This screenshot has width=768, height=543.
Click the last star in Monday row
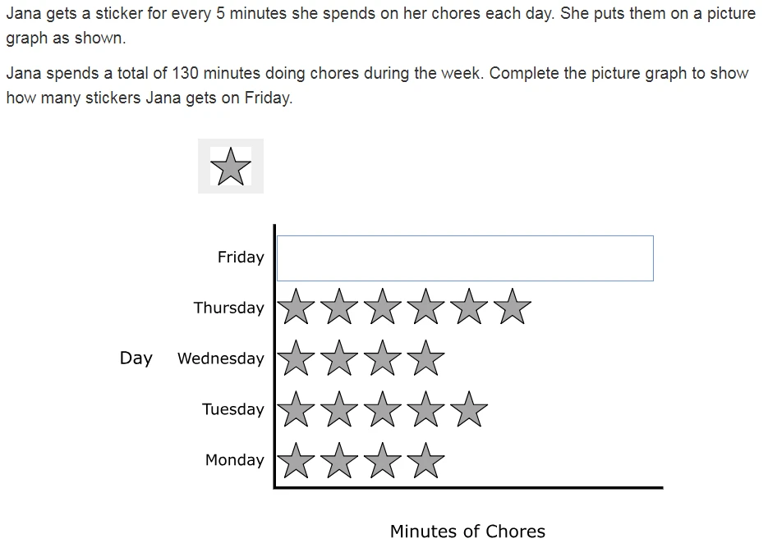(425, 460)
